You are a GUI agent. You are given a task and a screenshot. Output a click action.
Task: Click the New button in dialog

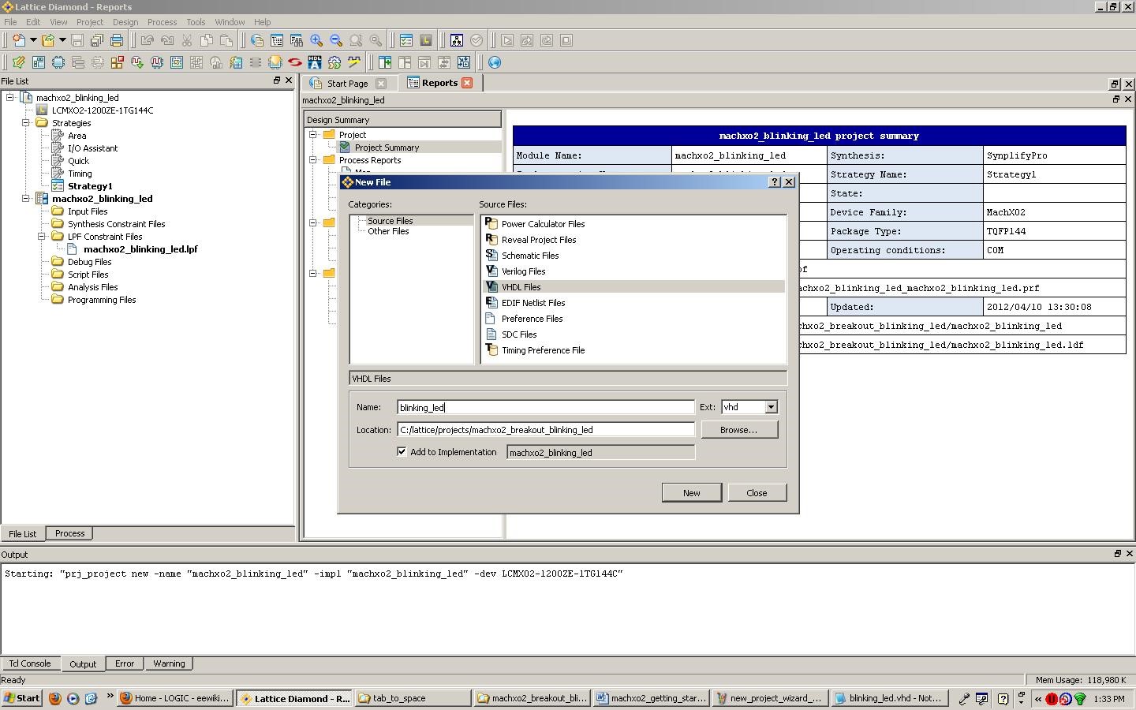(x=691, y=493)
